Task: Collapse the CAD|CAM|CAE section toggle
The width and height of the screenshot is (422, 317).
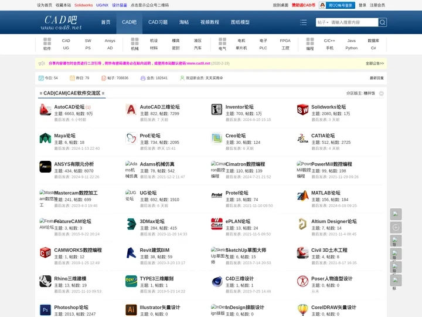Action: [x=382, y=93]
